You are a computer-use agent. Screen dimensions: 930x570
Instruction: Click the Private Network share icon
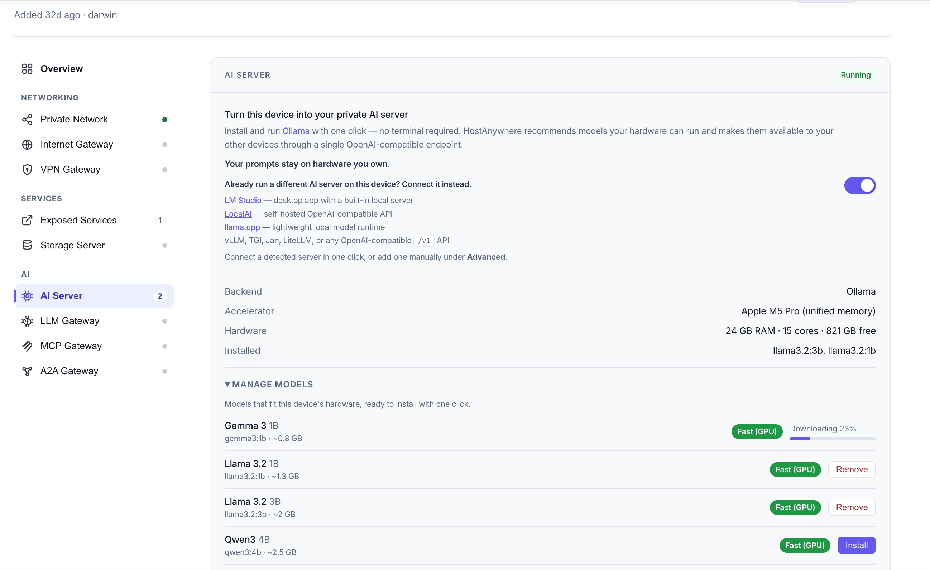coord(27,120)
